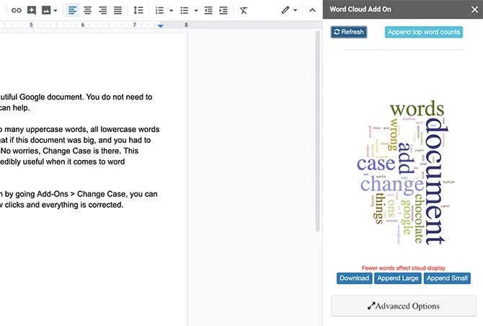Image resolution: width=483 pixels, height=326 pixels.
Task: Open the editing mode pencil dropdown
Action: click(x=289, y=11)
